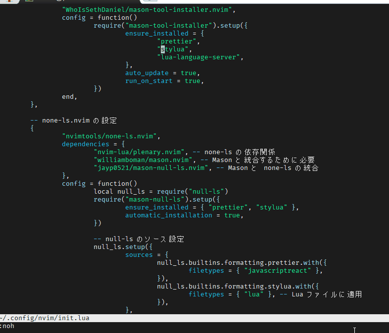This screenshot has height=333, width=389.
Task: Click 'config = function()' above local null_ls
Action: [x=99, y=183]
